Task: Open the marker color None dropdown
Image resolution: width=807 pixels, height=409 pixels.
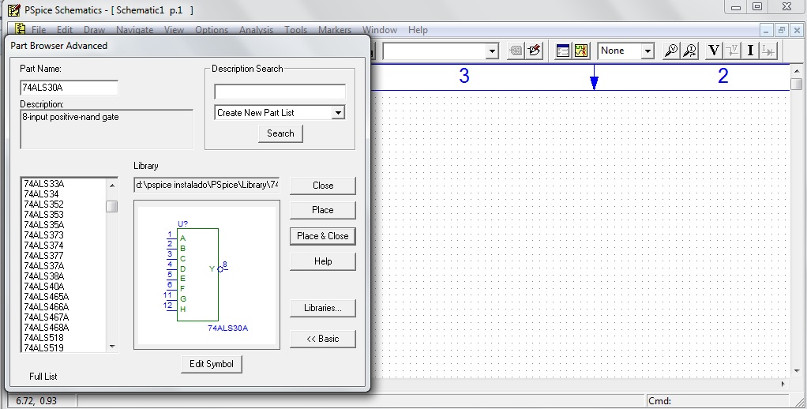Action: coord(647,51)
